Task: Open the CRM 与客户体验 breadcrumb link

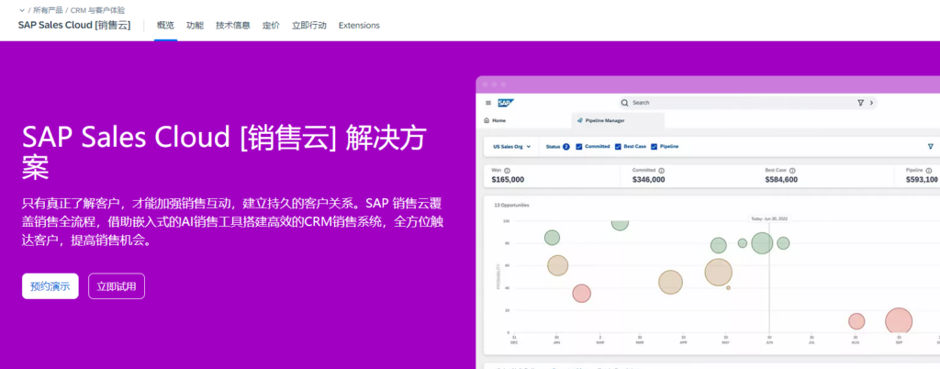Action: pos(98,10)
